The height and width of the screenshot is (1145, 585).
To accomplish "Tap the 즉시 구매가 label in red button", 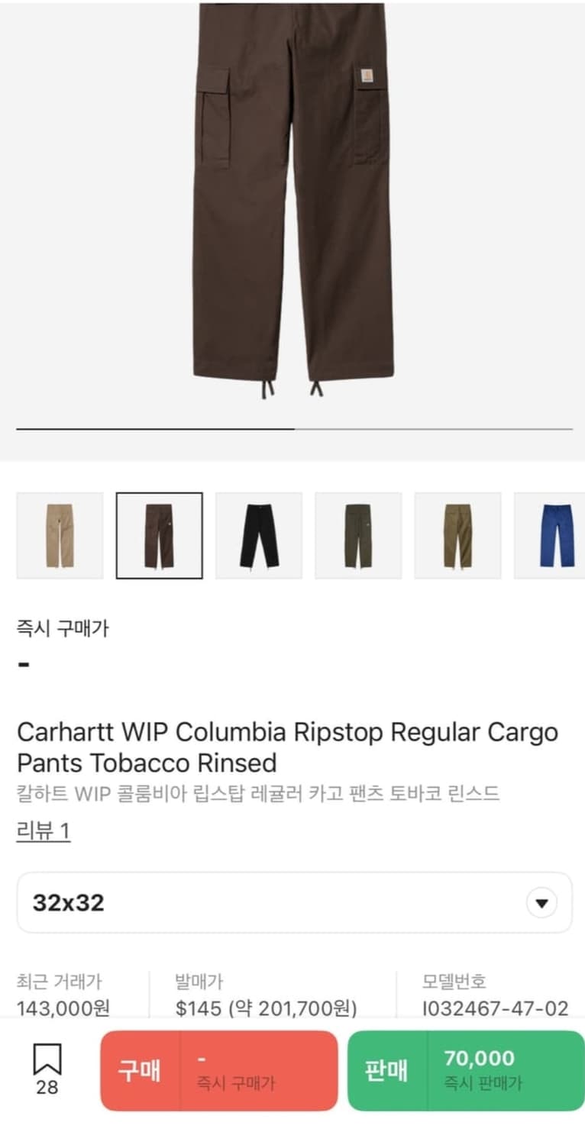I will coord(235,1082).
